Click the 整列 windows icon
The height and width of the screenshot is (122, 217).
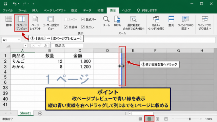(171, 21)
